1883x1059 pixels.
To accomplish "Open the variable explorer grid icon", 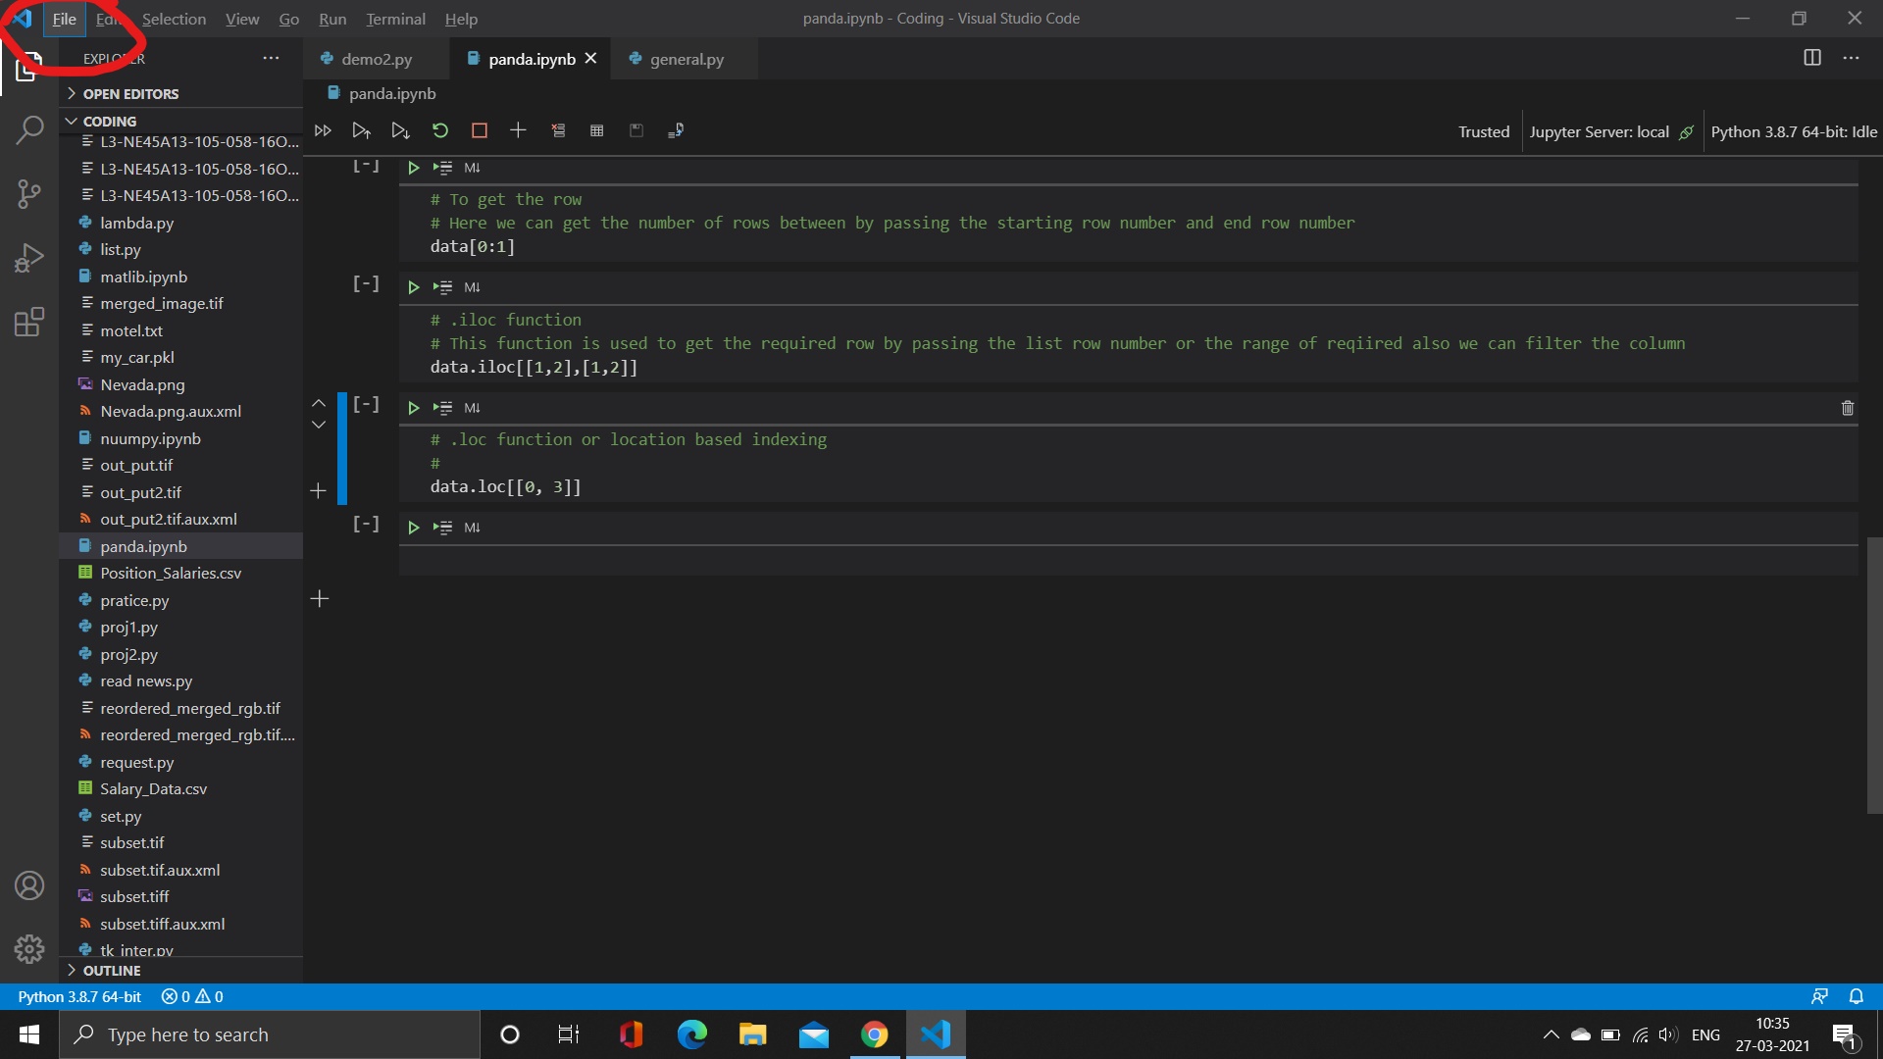I will [596, 129].
